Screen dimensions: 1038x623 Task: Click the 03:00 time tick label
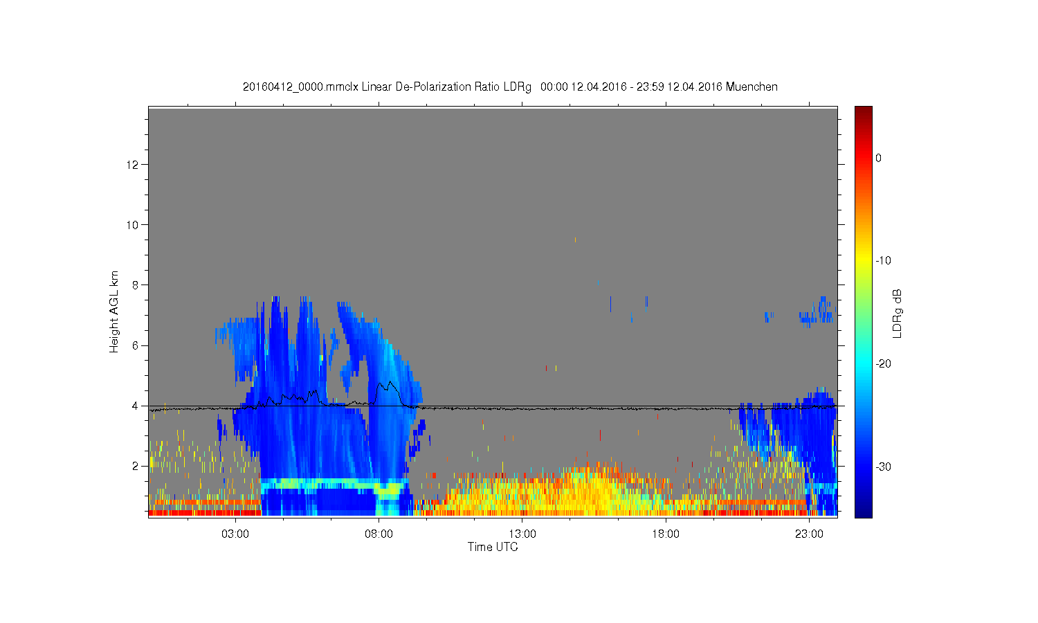pos(235,534)
